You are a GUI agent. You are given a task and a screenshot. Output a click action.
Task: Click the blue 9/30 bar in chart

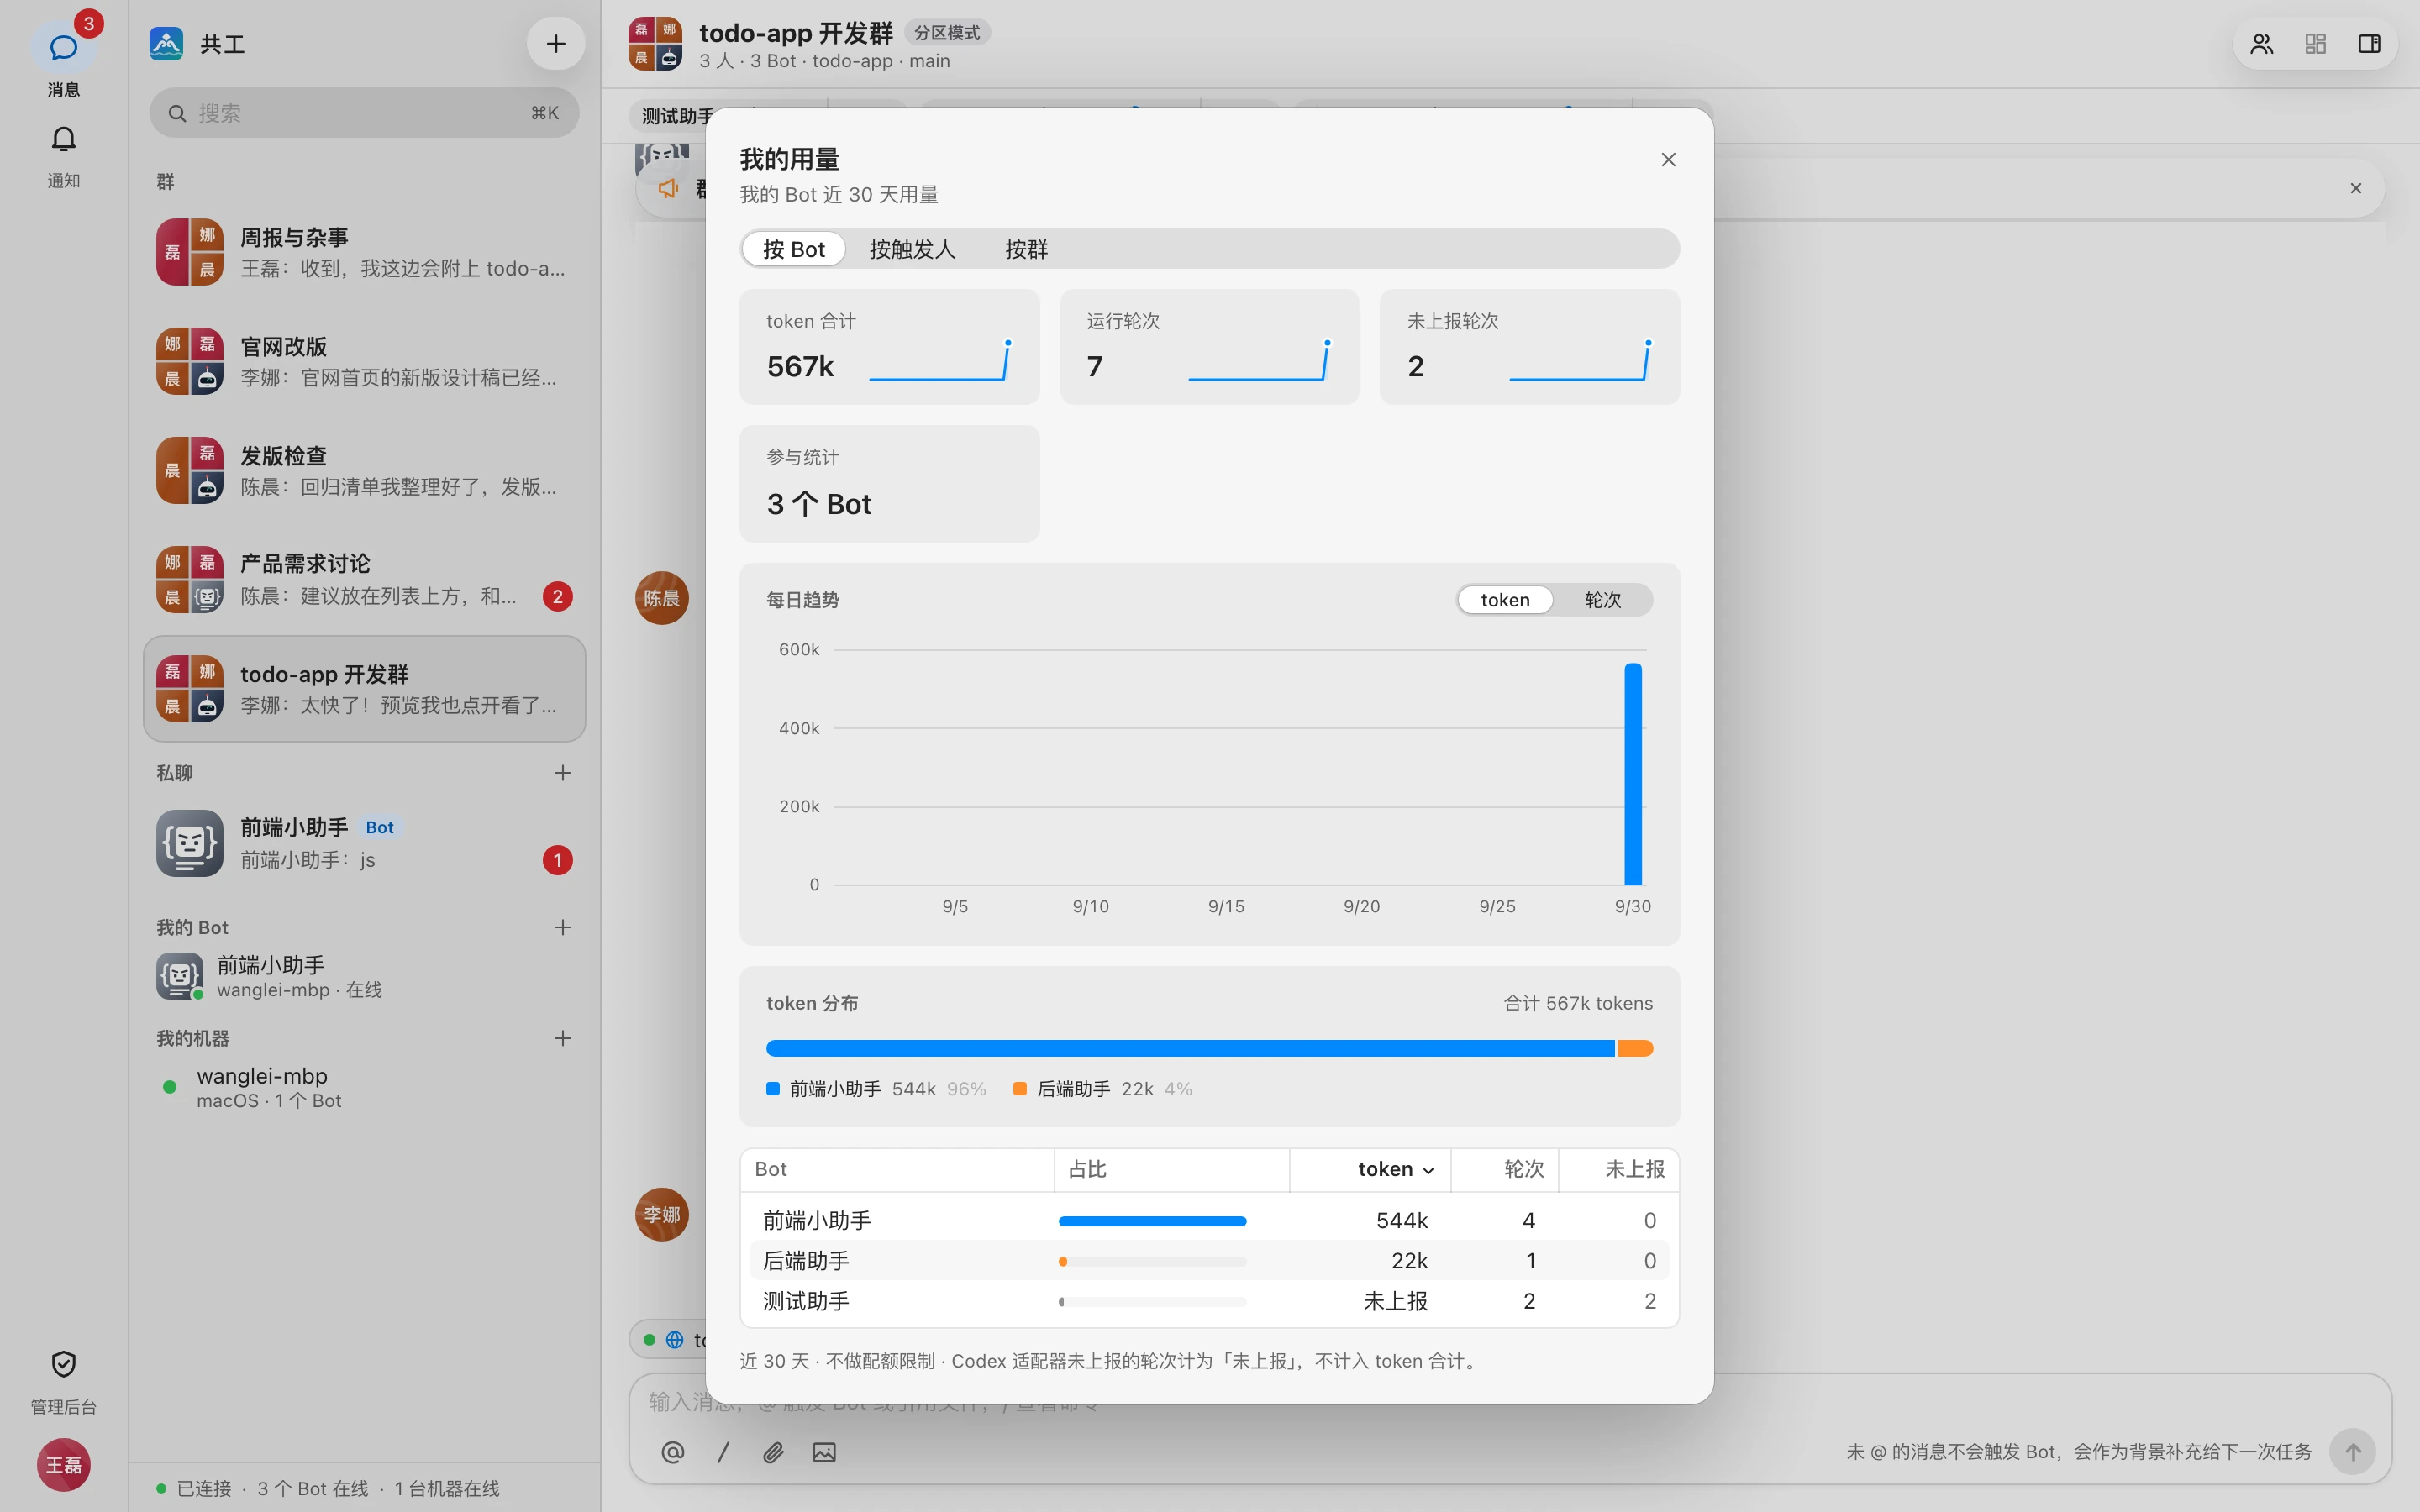[1633, 774]
